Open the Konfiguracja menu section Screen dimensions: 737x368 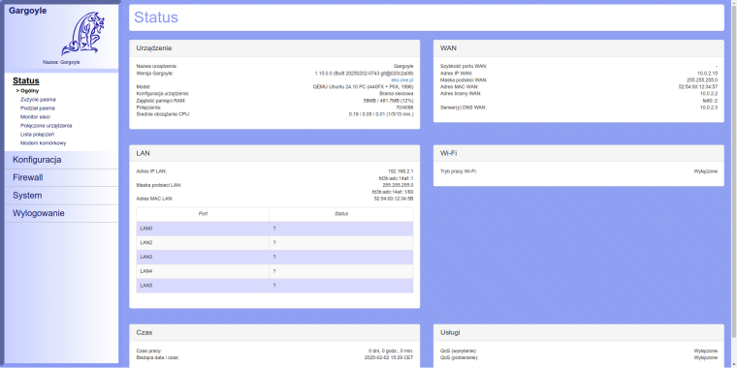(37, 160)
